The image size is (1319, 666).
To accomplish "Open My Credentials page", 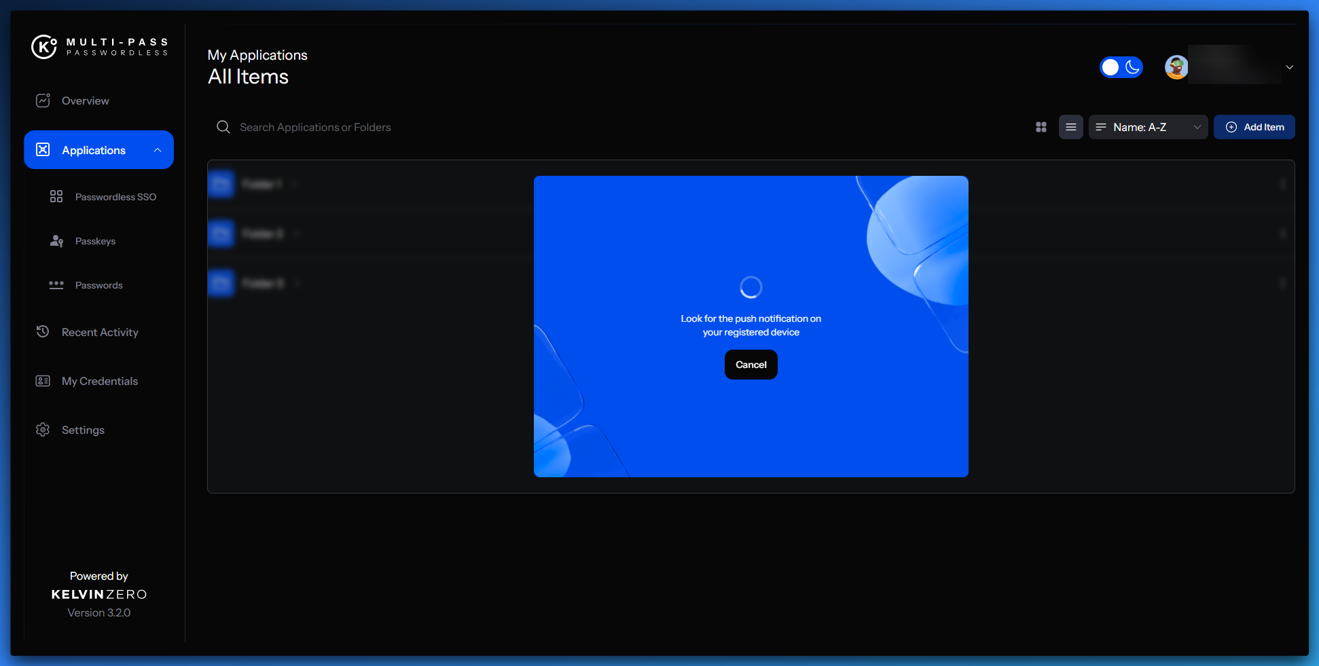I will (100, 381).
